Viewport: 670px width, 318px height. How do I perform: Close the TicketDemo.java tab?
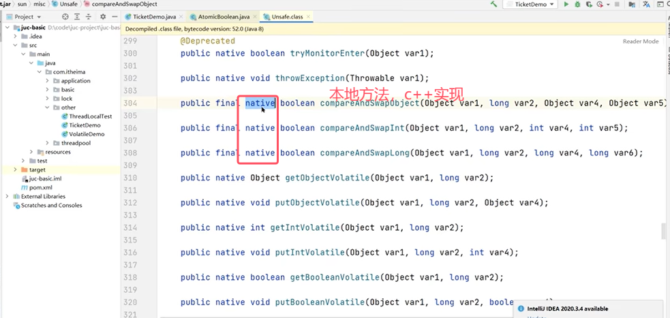pyautogui.click(x=181, y=16)
